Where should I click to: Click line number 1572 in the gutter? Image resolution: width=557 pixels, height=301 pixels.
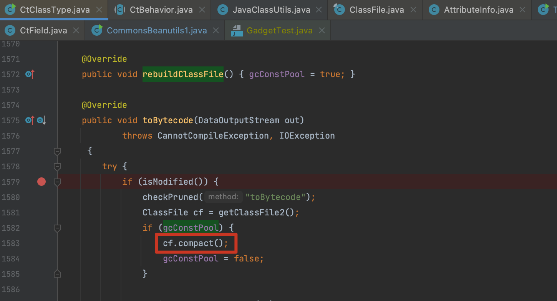(x=11, y=74)
